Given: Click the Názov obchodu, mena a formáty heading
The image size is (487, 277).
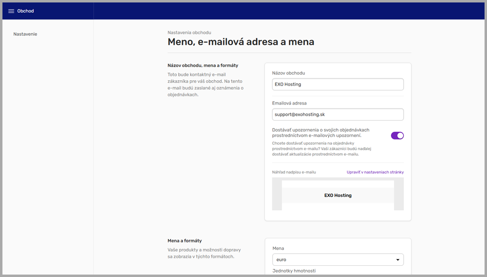Looking at the screenshot, I should [203, 65].
